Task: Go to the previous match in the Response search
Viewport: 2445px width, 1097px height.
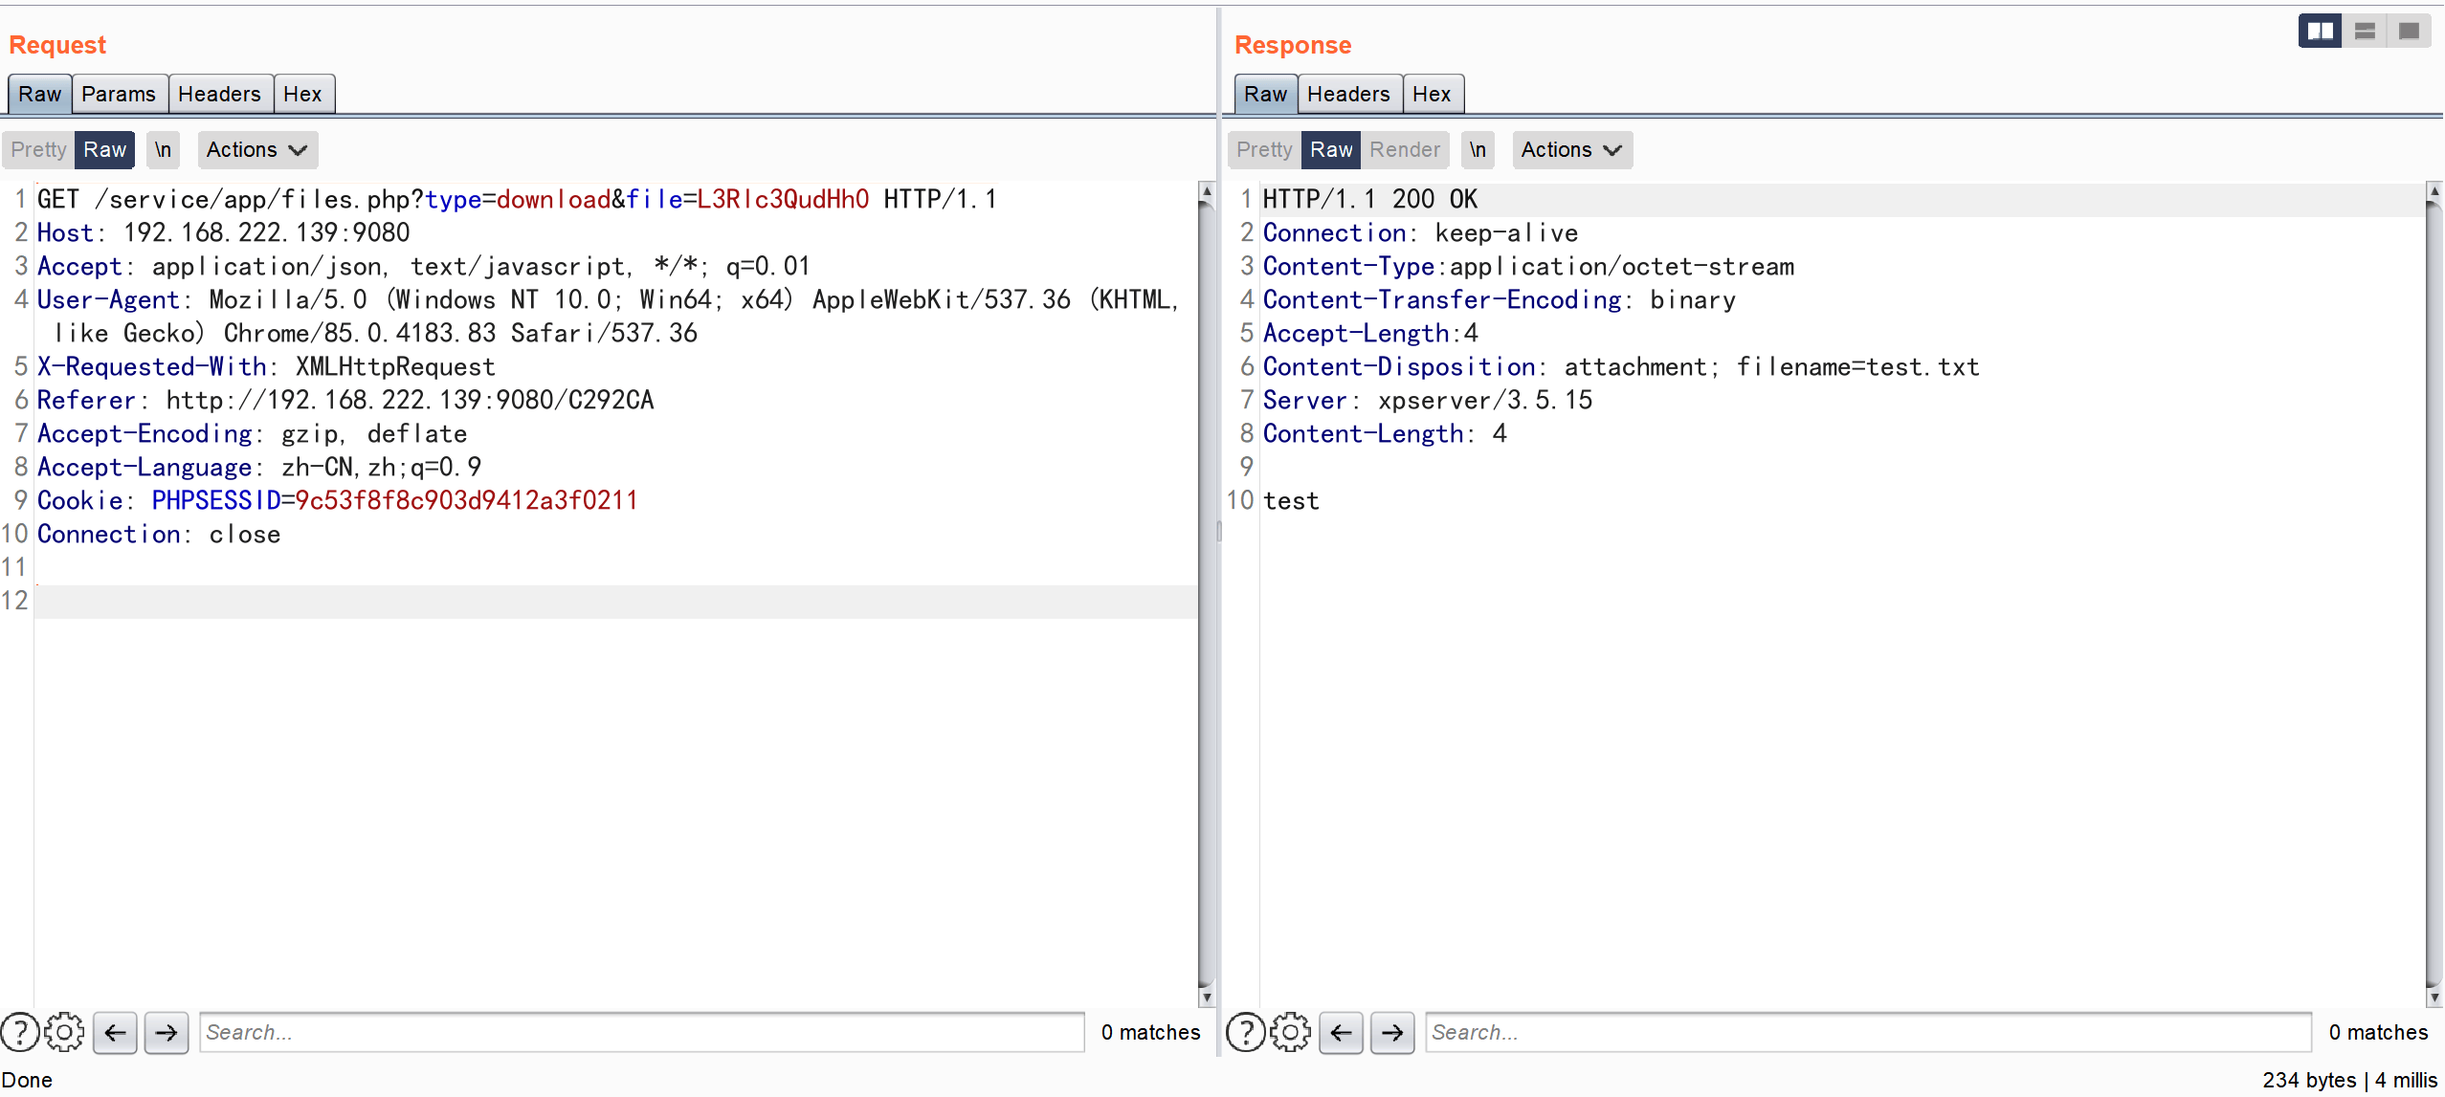Action: coord(1341,1032)
